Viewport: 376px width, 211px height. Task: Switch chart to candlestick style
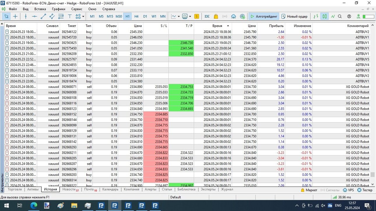click(x=324, y=16)
